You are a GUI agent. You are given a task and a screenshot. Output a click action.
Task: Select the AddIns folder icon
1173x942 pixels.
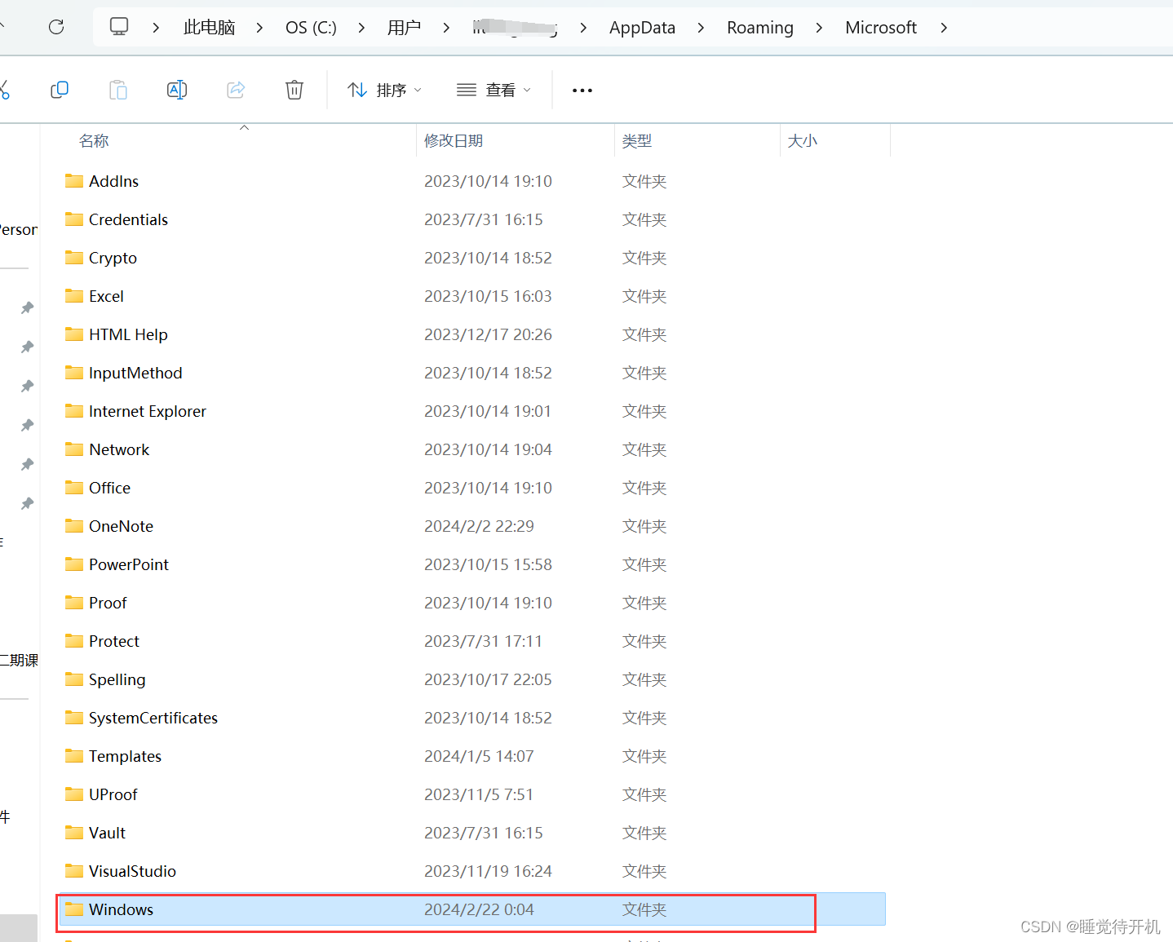click(74, 181)
